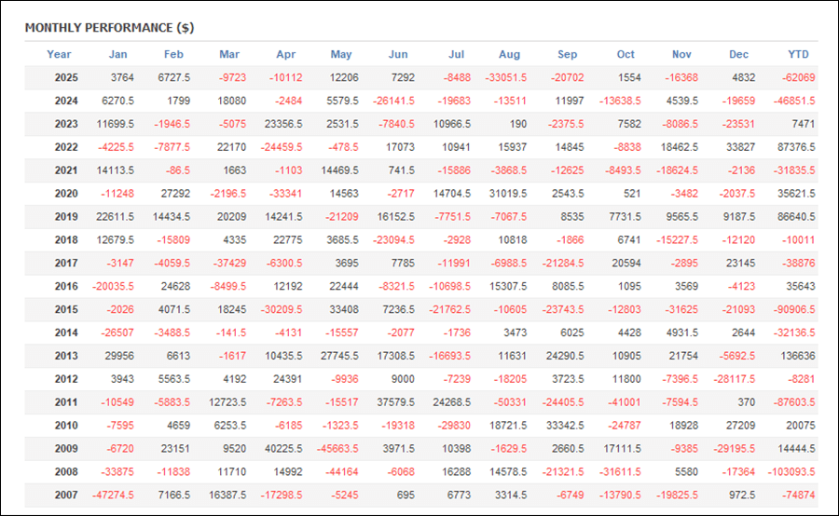Click the Jun column header
The image size is (839, 516).
397,54
